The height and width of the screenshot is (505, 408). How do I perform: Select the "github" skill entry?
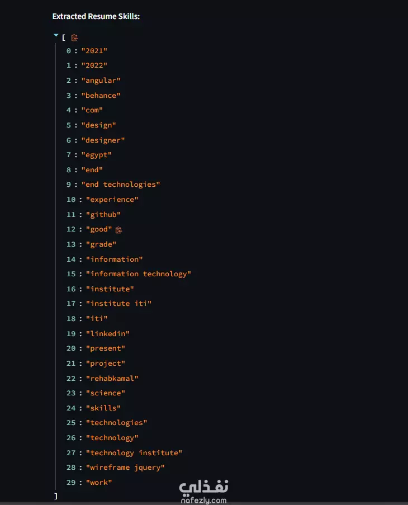coord(103,215)
